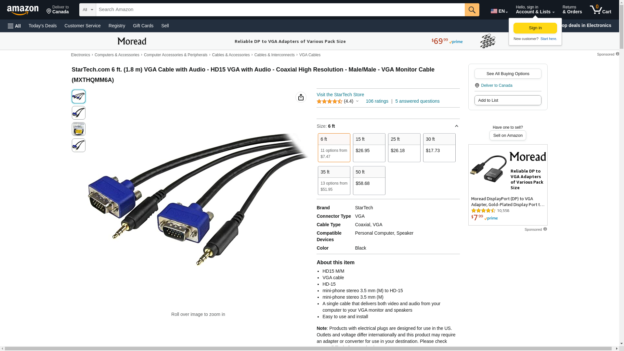Image resolution: width=624 pixels, height=351 pixels.
Task: Choose the 50 ft size option
Action: click(x=369, y=180)
